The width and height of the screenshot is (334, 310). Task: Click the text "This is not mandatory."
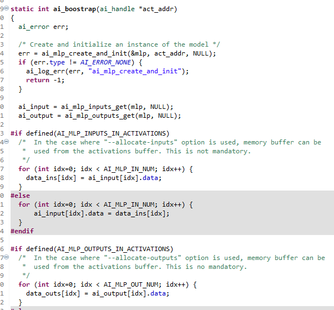click(x=208, y=151)
